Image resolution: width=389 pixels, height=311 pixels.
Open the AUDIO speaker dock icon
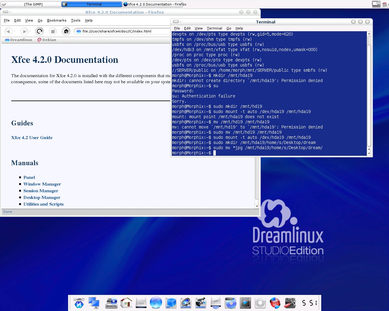coord(186,303)
